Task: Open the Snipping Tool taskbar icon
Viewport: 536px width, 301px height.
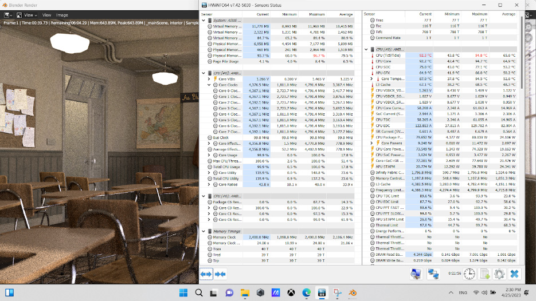Action: click(x=338, y=293)
